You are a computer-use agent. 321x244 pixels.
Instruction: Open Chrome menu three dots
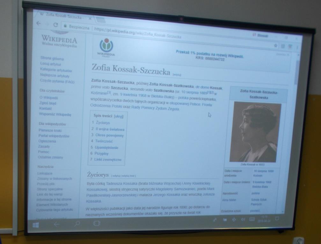pyautogui.click(x=297, y=48)
